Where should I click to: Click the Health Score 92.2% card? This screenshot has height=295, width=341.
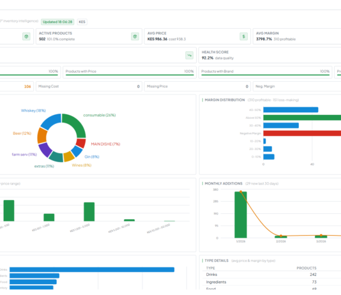click(269, 55)
